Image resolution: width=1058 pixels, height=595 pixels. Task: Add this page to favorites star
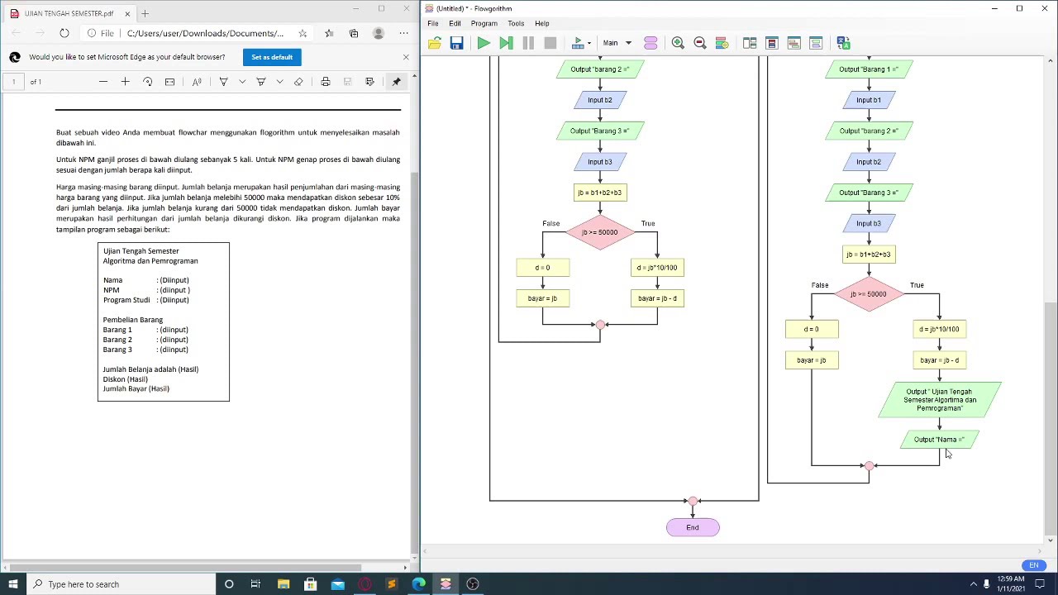click(303, 33)
